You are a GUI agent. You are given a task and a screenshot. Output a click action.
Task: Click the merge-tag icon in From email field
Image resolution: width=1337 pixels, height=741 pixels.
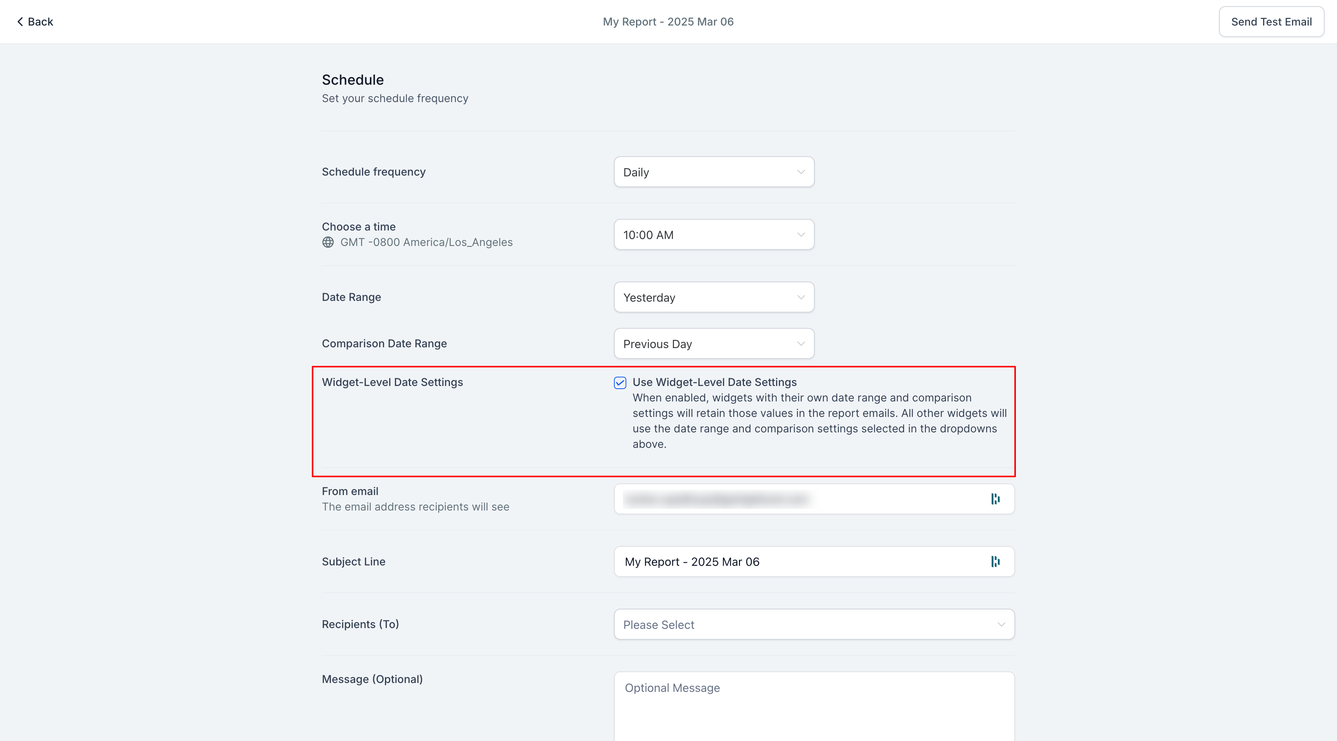[995, 499]
